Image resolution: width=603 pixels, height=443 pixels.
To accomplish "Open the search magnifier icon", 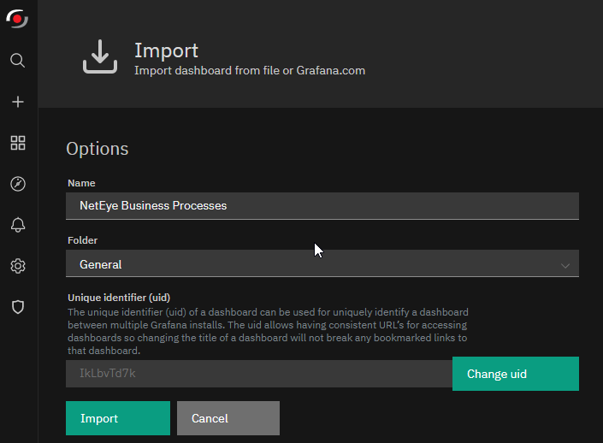I will [18, 61].
